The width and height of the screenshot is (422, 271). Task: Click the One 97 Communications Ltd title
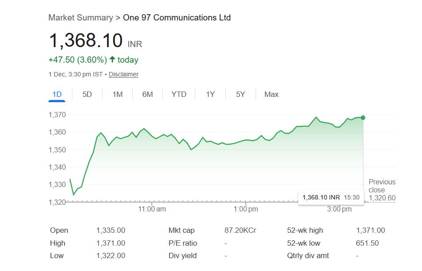click(x=177, y=18)
